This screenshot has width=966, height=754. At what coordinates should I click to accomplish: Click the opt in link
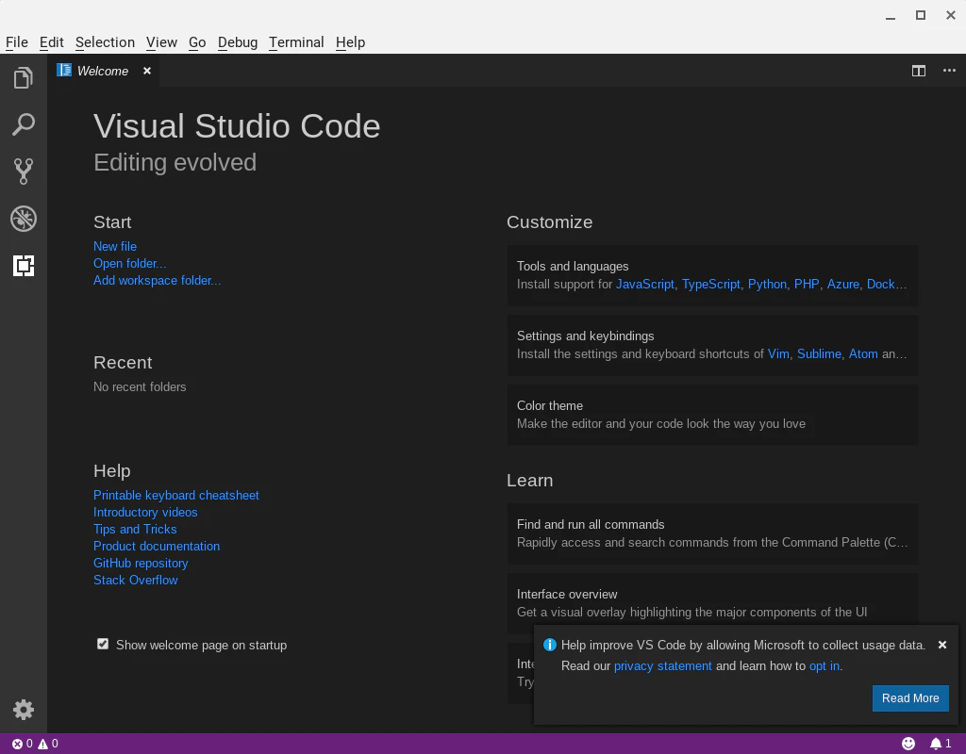point(824,666)
